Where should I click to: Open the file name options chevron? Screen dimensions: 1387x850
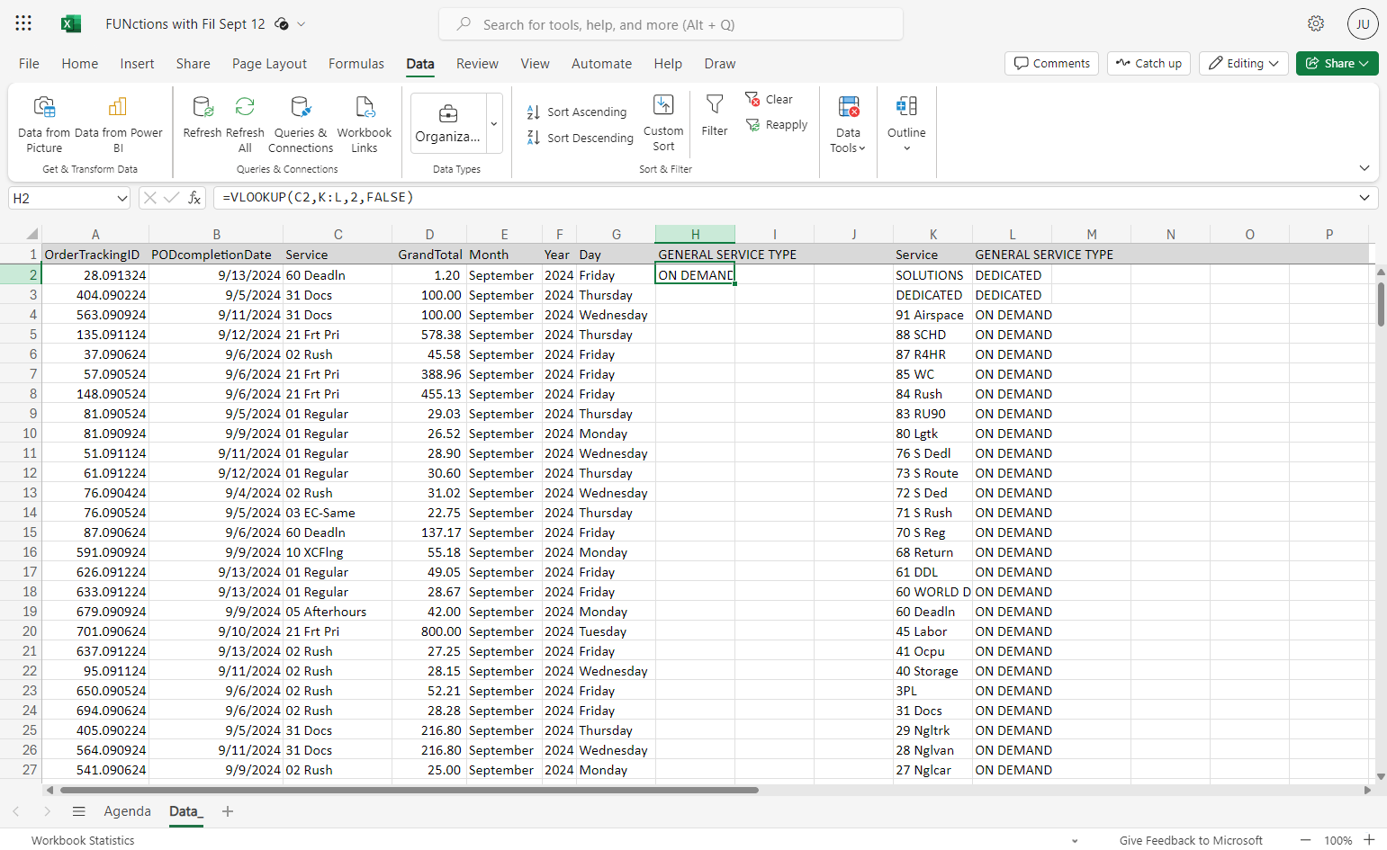pyautogui.click(x=302, y=24)
